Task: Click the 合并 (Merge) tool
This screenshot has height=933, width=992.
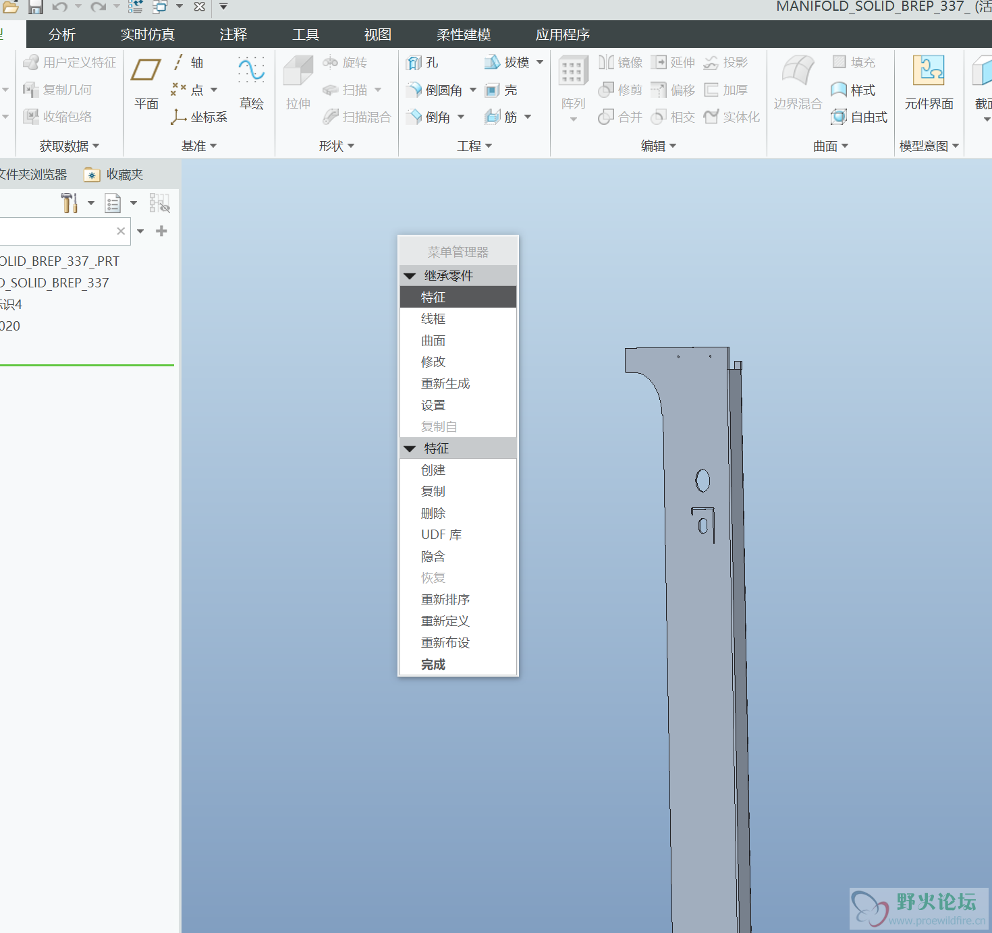Action: pos(620,117)
